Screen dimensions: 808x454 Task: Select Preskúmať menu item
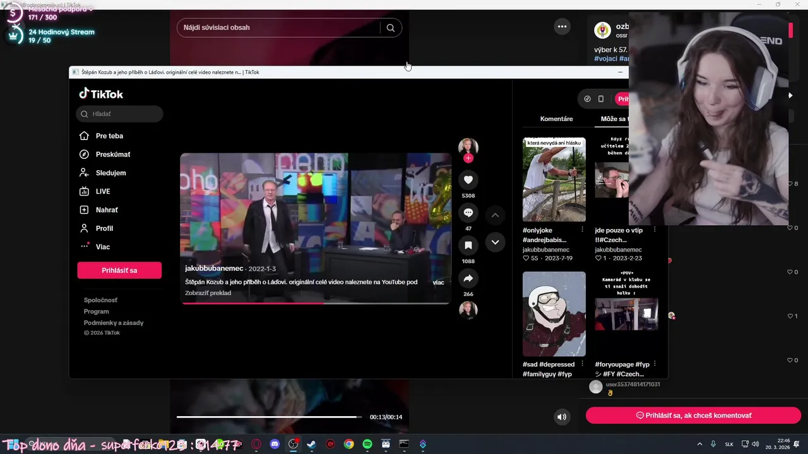pos(113,154)
